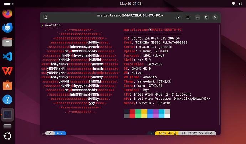
Task: Click the '1024x600' resolution value
Action: (x=155, y=64)
